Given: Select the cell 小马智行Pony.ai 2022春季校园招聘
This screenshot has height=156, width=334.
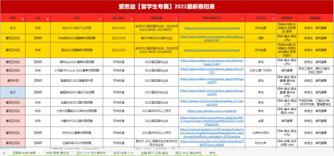Looking at the screenshot, I should point(77,70).
